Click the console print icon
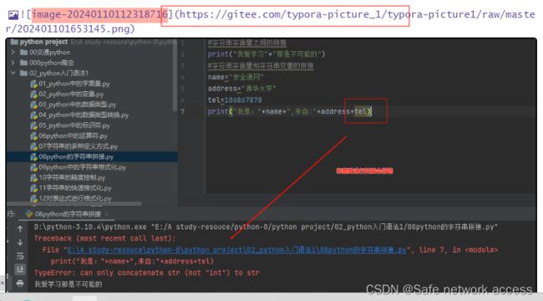The width and height of the screenshot is (543, 301). (20, 283)
